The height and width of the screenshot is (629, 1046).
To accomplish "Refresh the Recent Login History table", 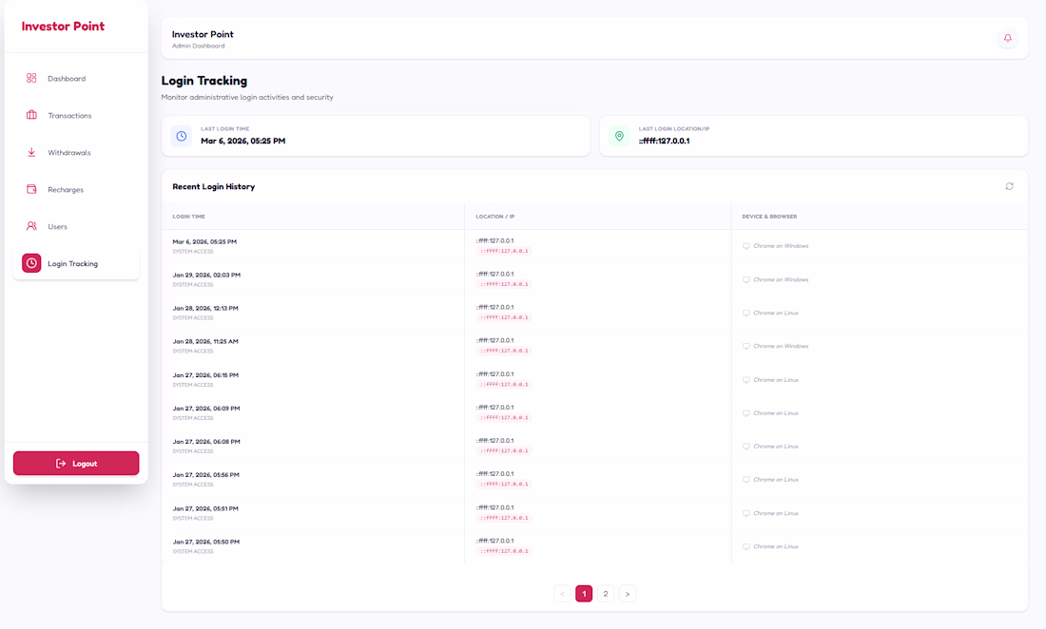I will pos(1009,186).
